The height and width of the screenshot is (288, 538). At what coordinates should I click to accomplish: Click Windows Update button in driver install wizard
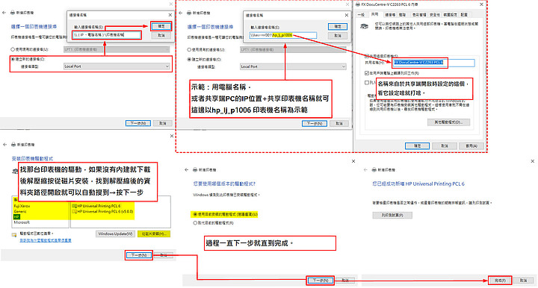115,234
